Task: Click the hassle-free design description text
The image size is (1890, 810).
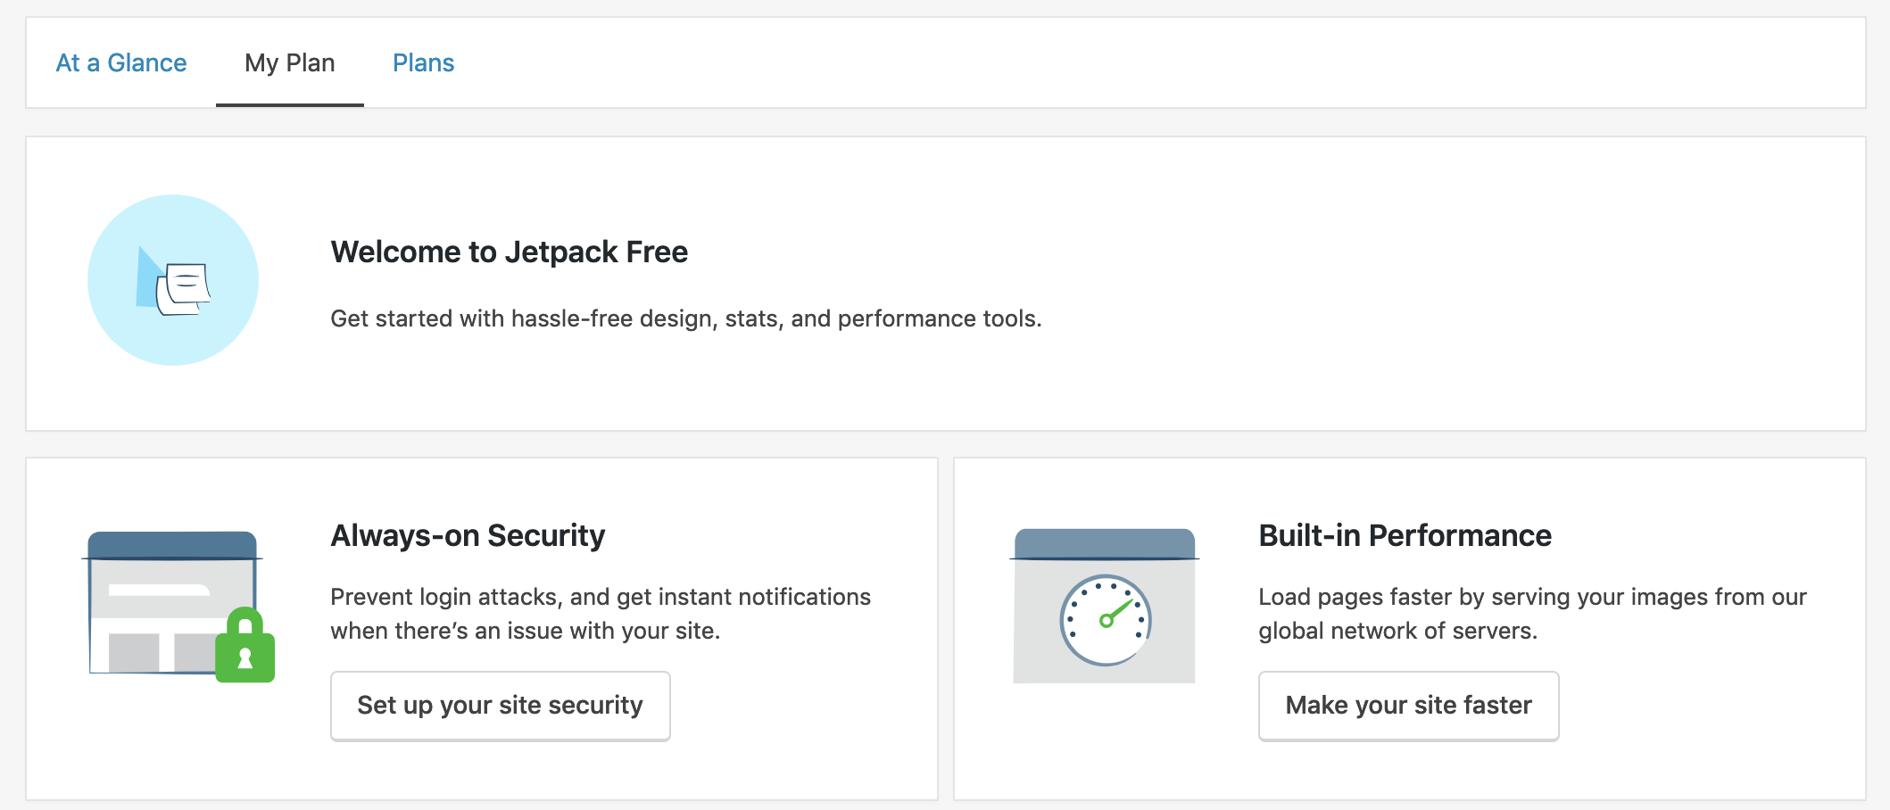Action: pos(685,318)
